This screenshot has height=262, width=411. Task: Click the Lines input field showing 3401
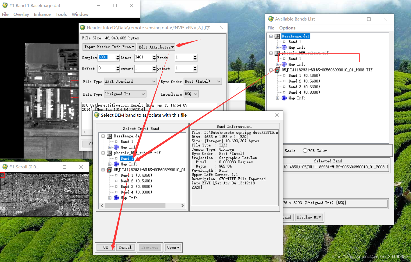click(143, 58)
